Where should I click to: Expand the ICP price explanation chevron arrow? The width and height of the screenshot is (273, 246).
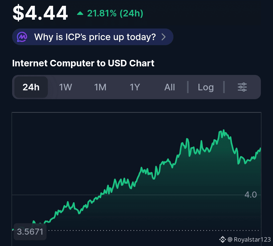click(x=164, y=37)
